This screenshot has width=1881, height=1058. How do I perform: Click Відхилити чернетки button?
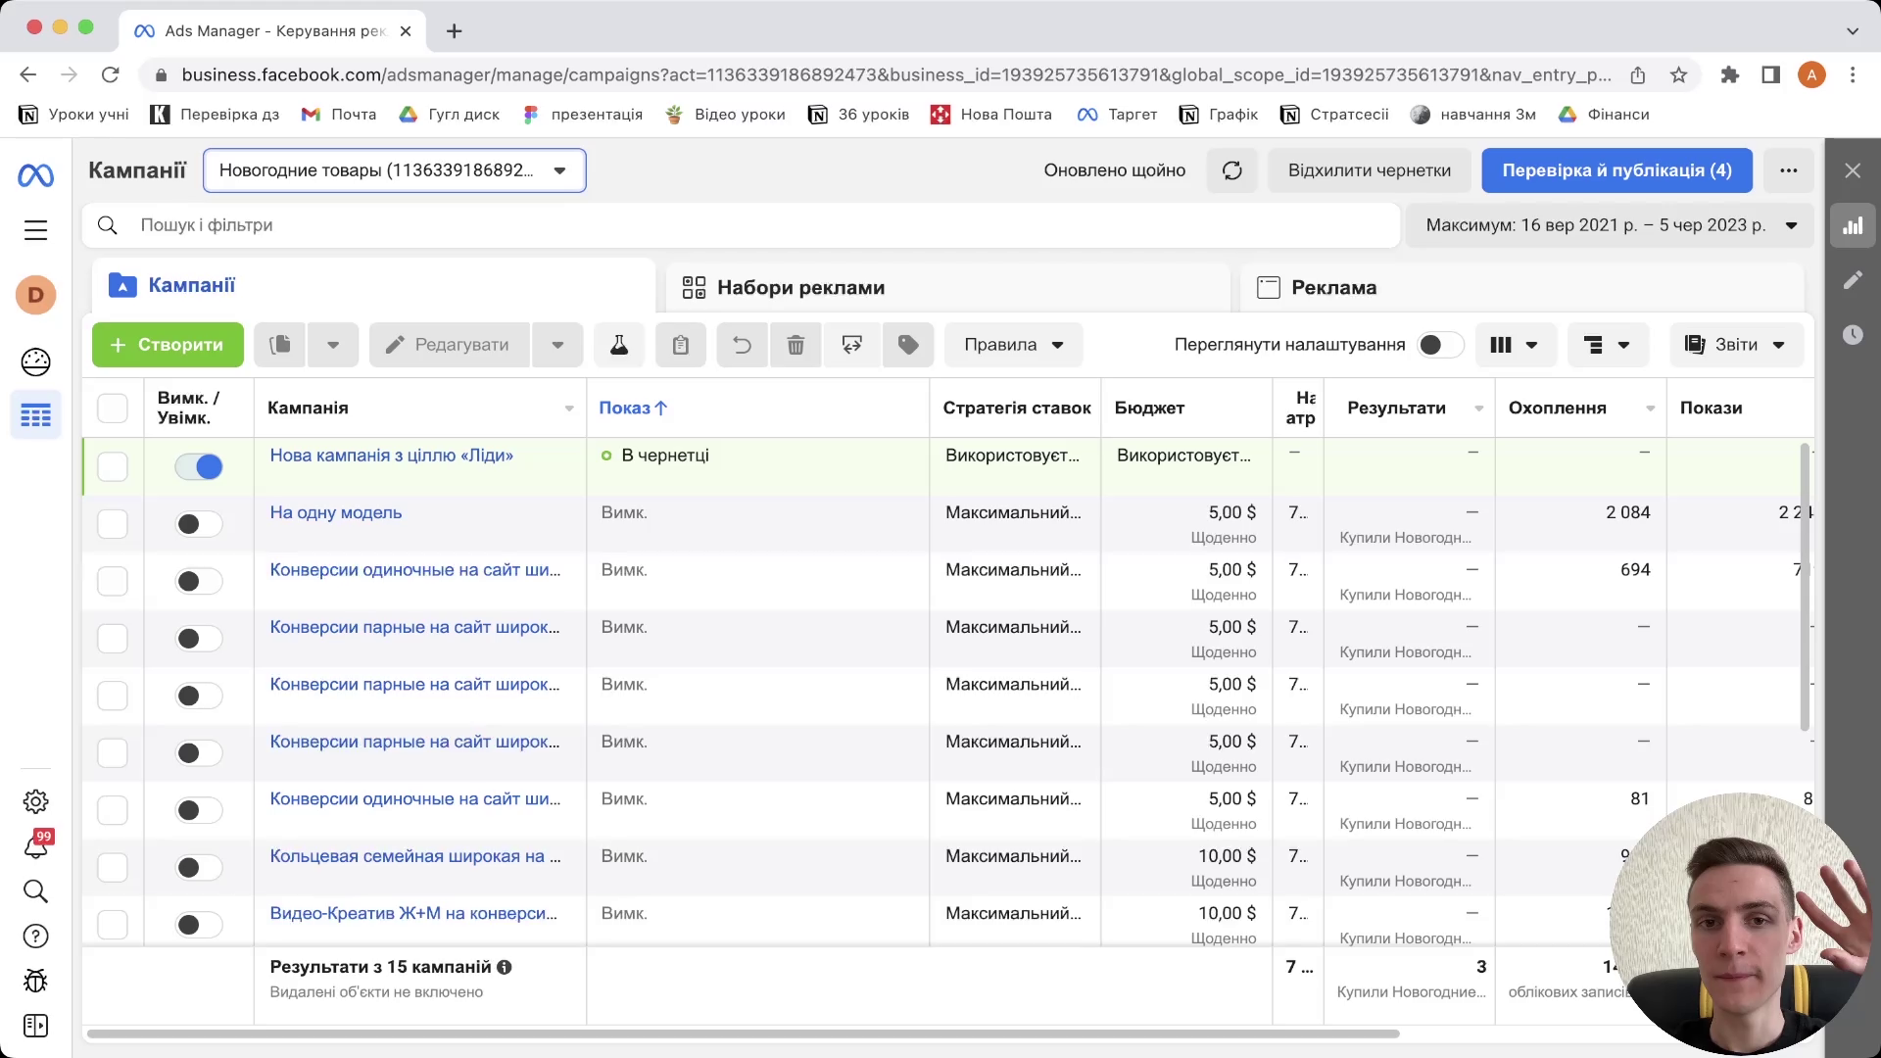1369,170
